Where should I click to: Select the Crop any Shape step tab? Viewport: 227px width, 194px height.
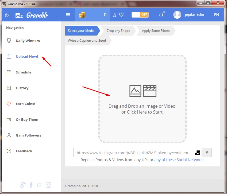[x=118, y=31]
